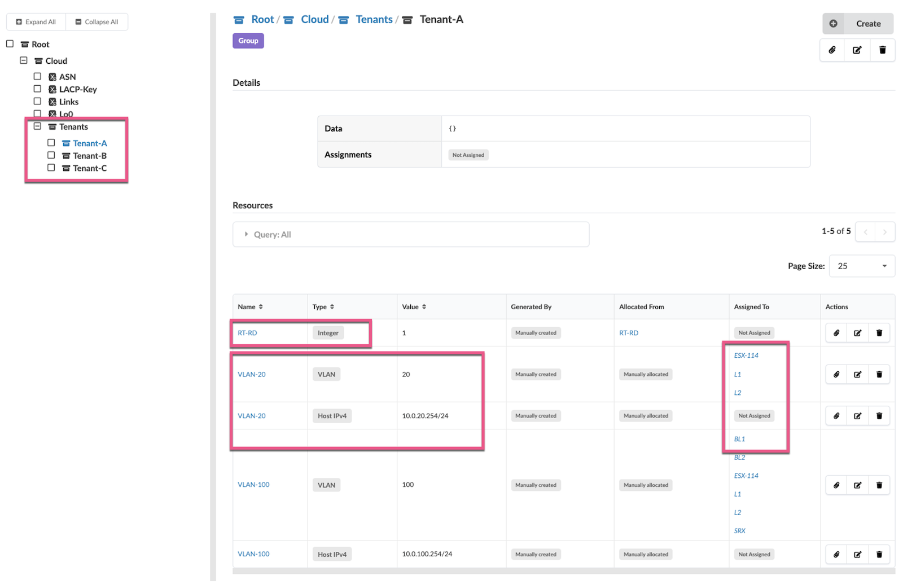Collapse the Cloud tree node

23,60
